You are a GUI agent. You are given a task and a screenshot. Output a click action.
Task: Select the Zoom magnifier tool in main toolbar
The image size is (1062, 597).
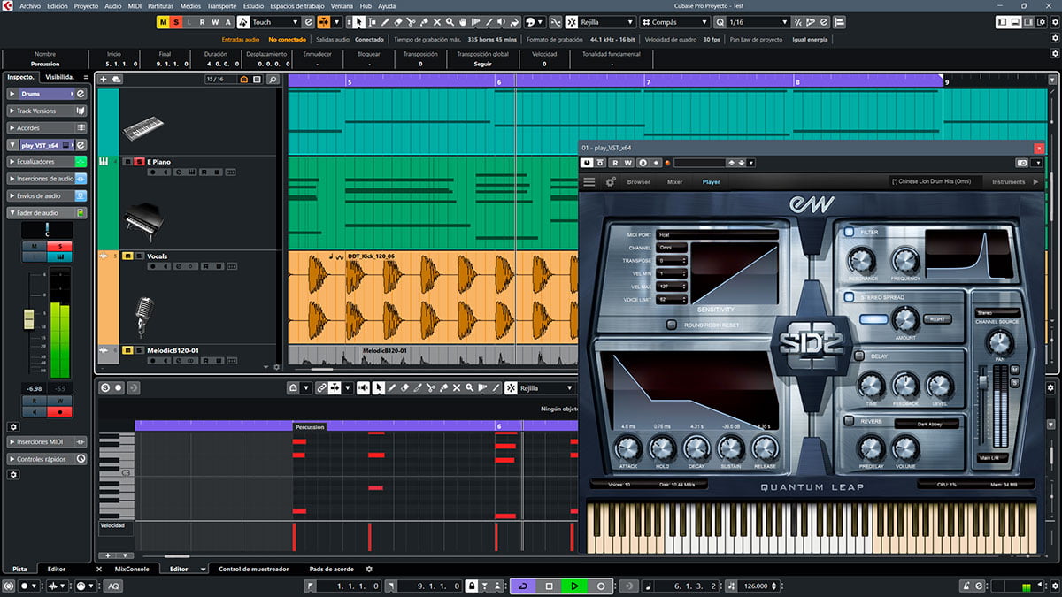[450, 22]
